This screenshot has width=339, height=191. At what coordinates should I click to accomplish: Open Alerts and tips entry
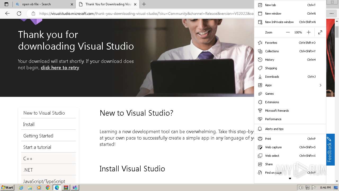(290, 129)
